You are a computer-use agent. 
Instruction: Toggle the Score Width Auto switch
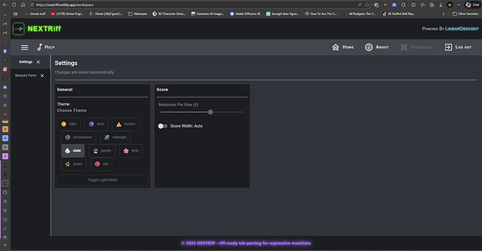(163, 126)
